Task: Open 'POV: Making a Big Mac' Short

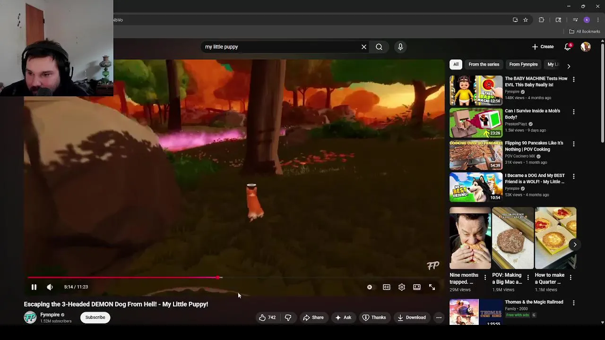Action: (513, 238)
